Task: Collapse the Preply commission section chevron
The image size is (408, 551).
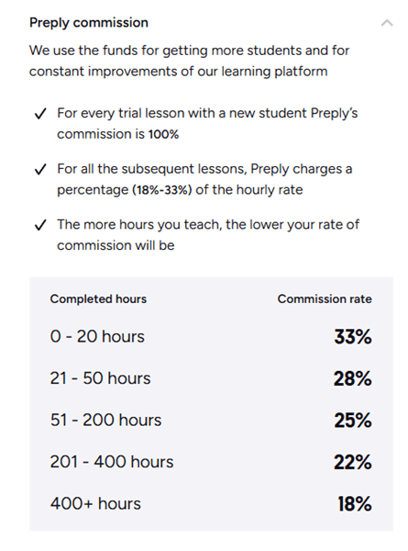Action: [387, 23]
